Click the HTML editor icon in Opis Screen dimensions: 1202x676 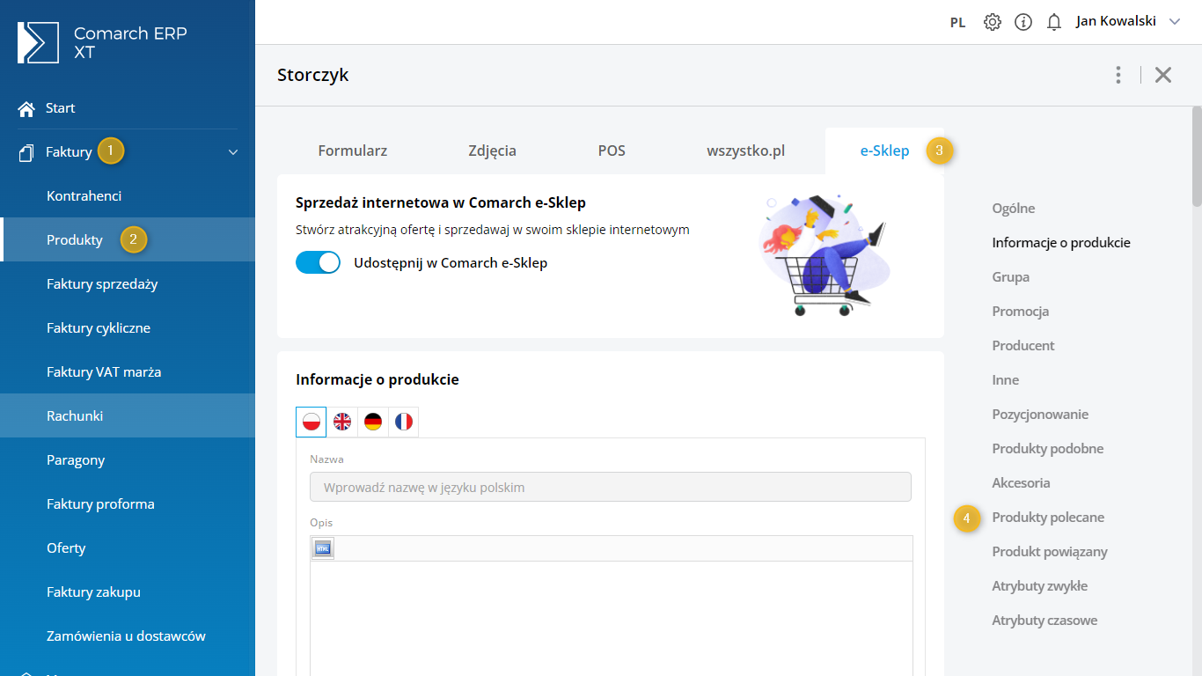[x=322, y=548]
